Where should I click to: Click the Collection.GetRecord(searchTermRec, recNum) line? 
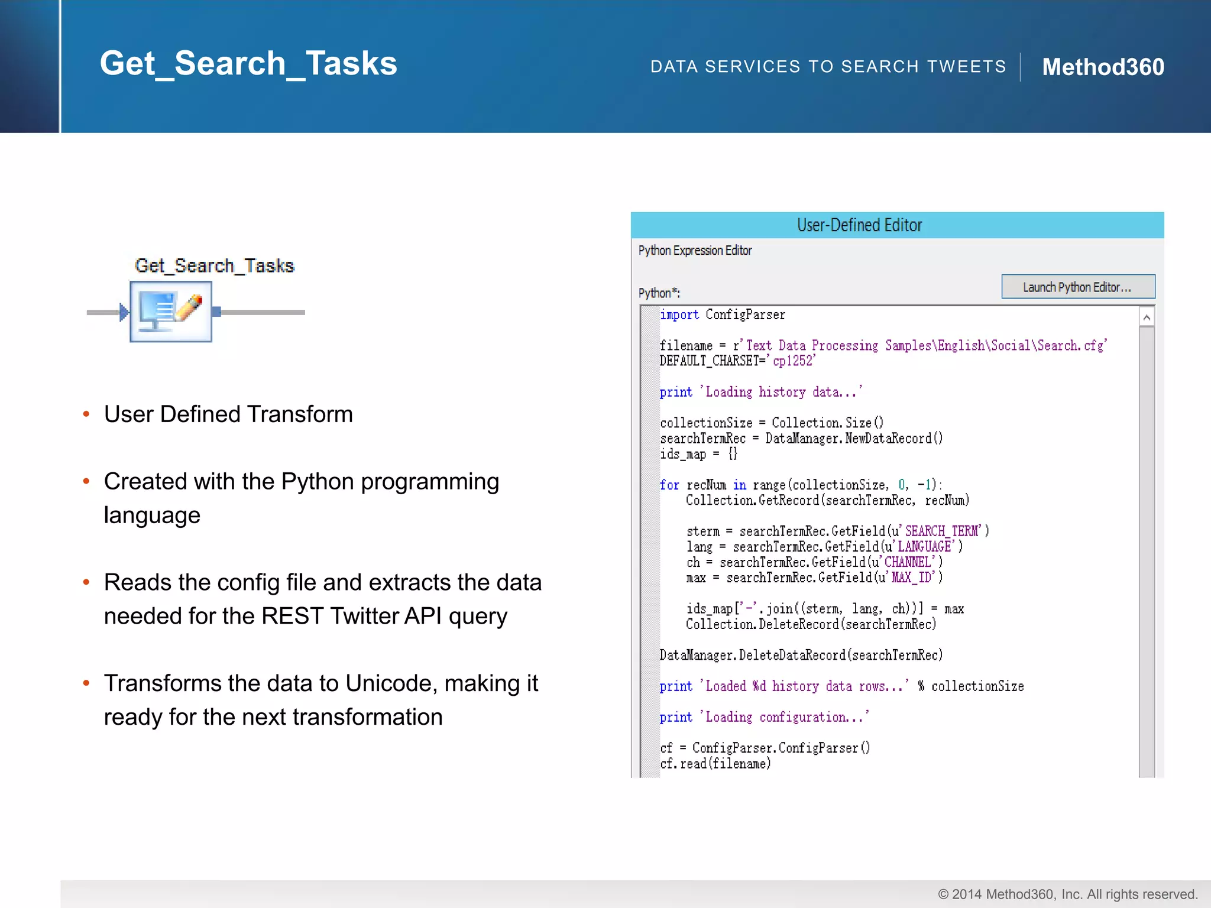pos(827,501)
